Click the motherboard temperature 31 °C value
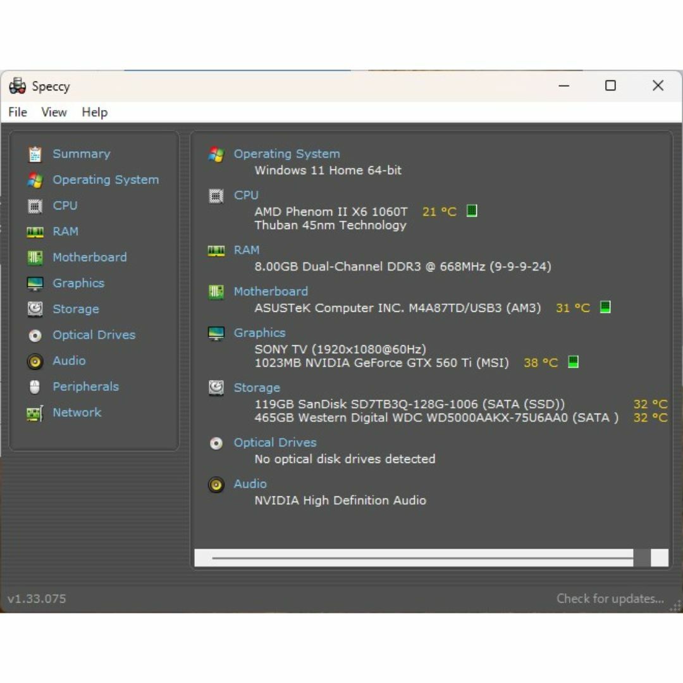683x683 pixels. (573, 308)
